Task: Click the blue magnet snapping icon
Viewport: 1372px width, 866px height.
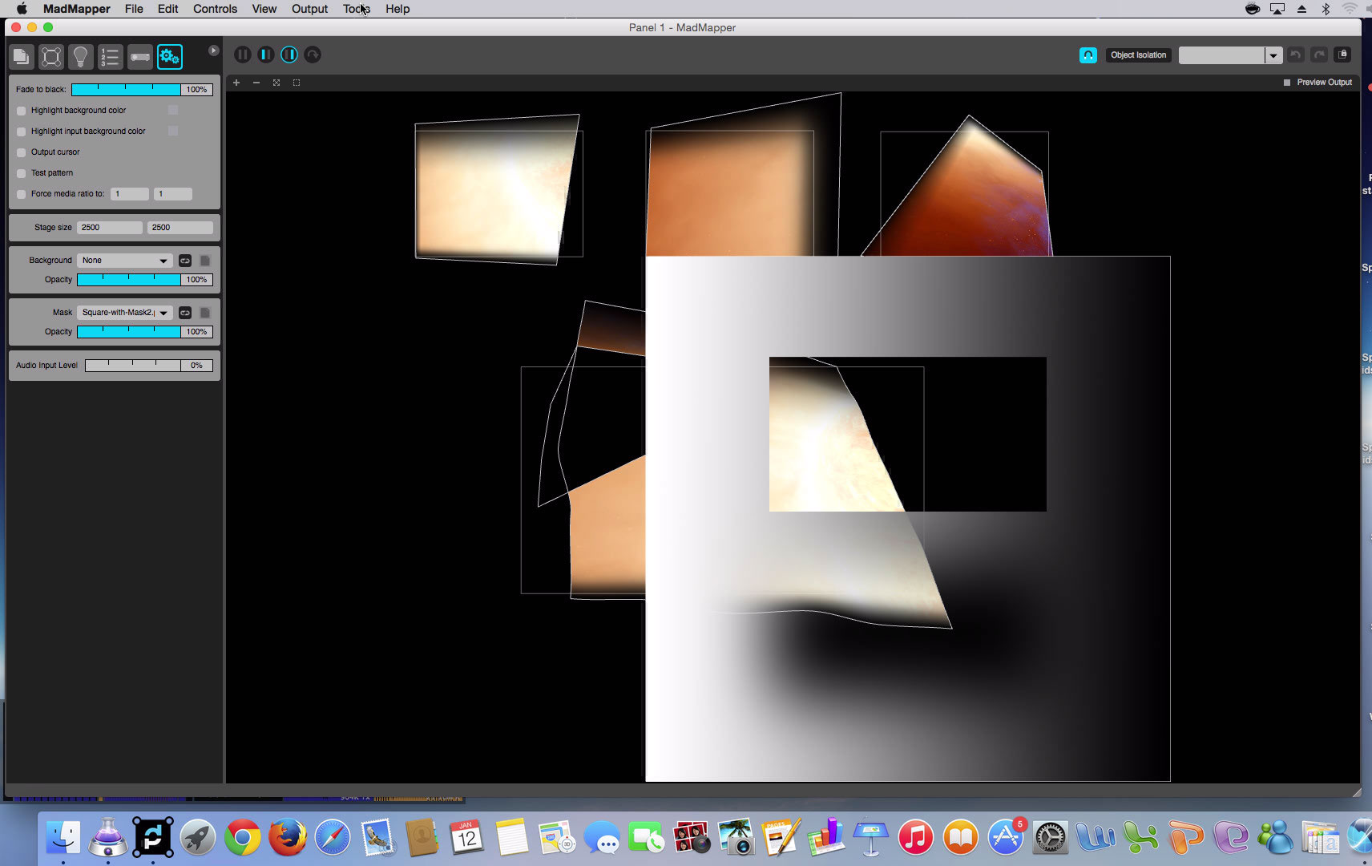Action: (1088, 55)
